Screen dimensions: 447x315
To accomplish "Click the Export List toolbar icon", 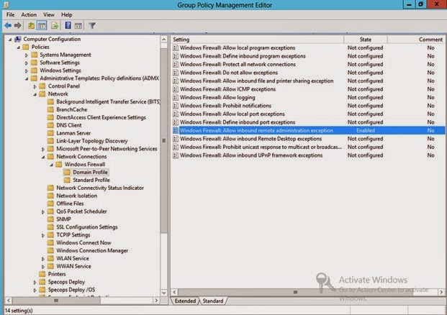I will pos(55,26).
